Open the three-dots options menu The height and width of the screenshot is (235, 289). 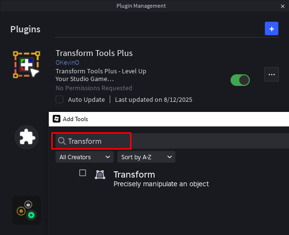point(271,74)
